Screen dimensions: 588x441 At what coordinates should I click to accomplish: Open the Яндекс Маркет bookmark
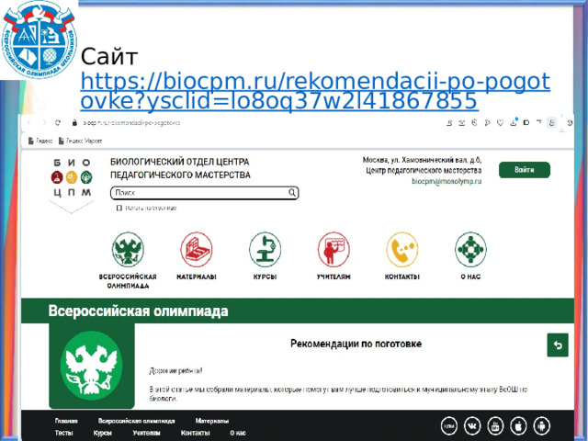pos(80,141)
